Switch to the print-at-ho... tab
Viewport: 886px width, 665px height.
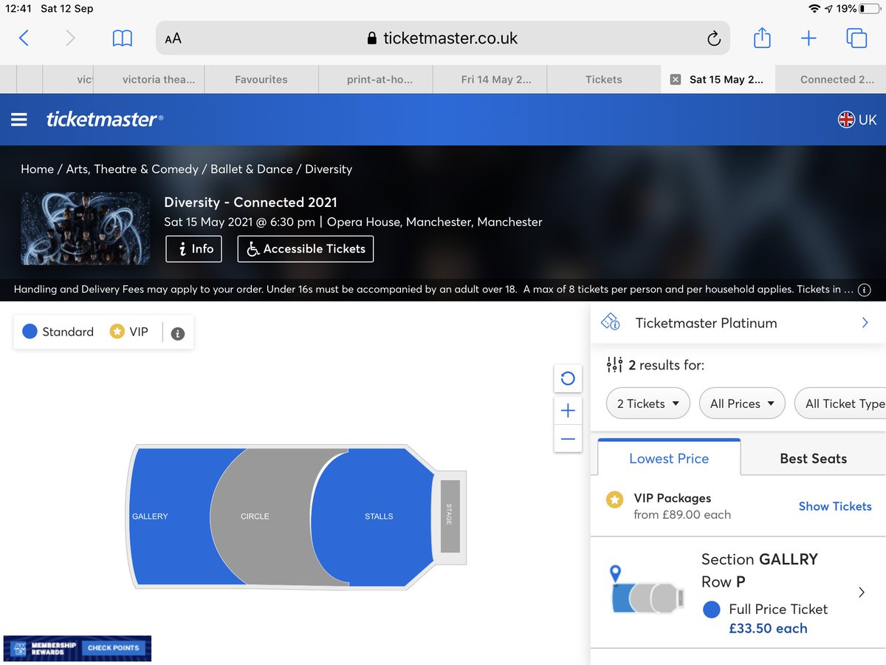tap(380, 79)
